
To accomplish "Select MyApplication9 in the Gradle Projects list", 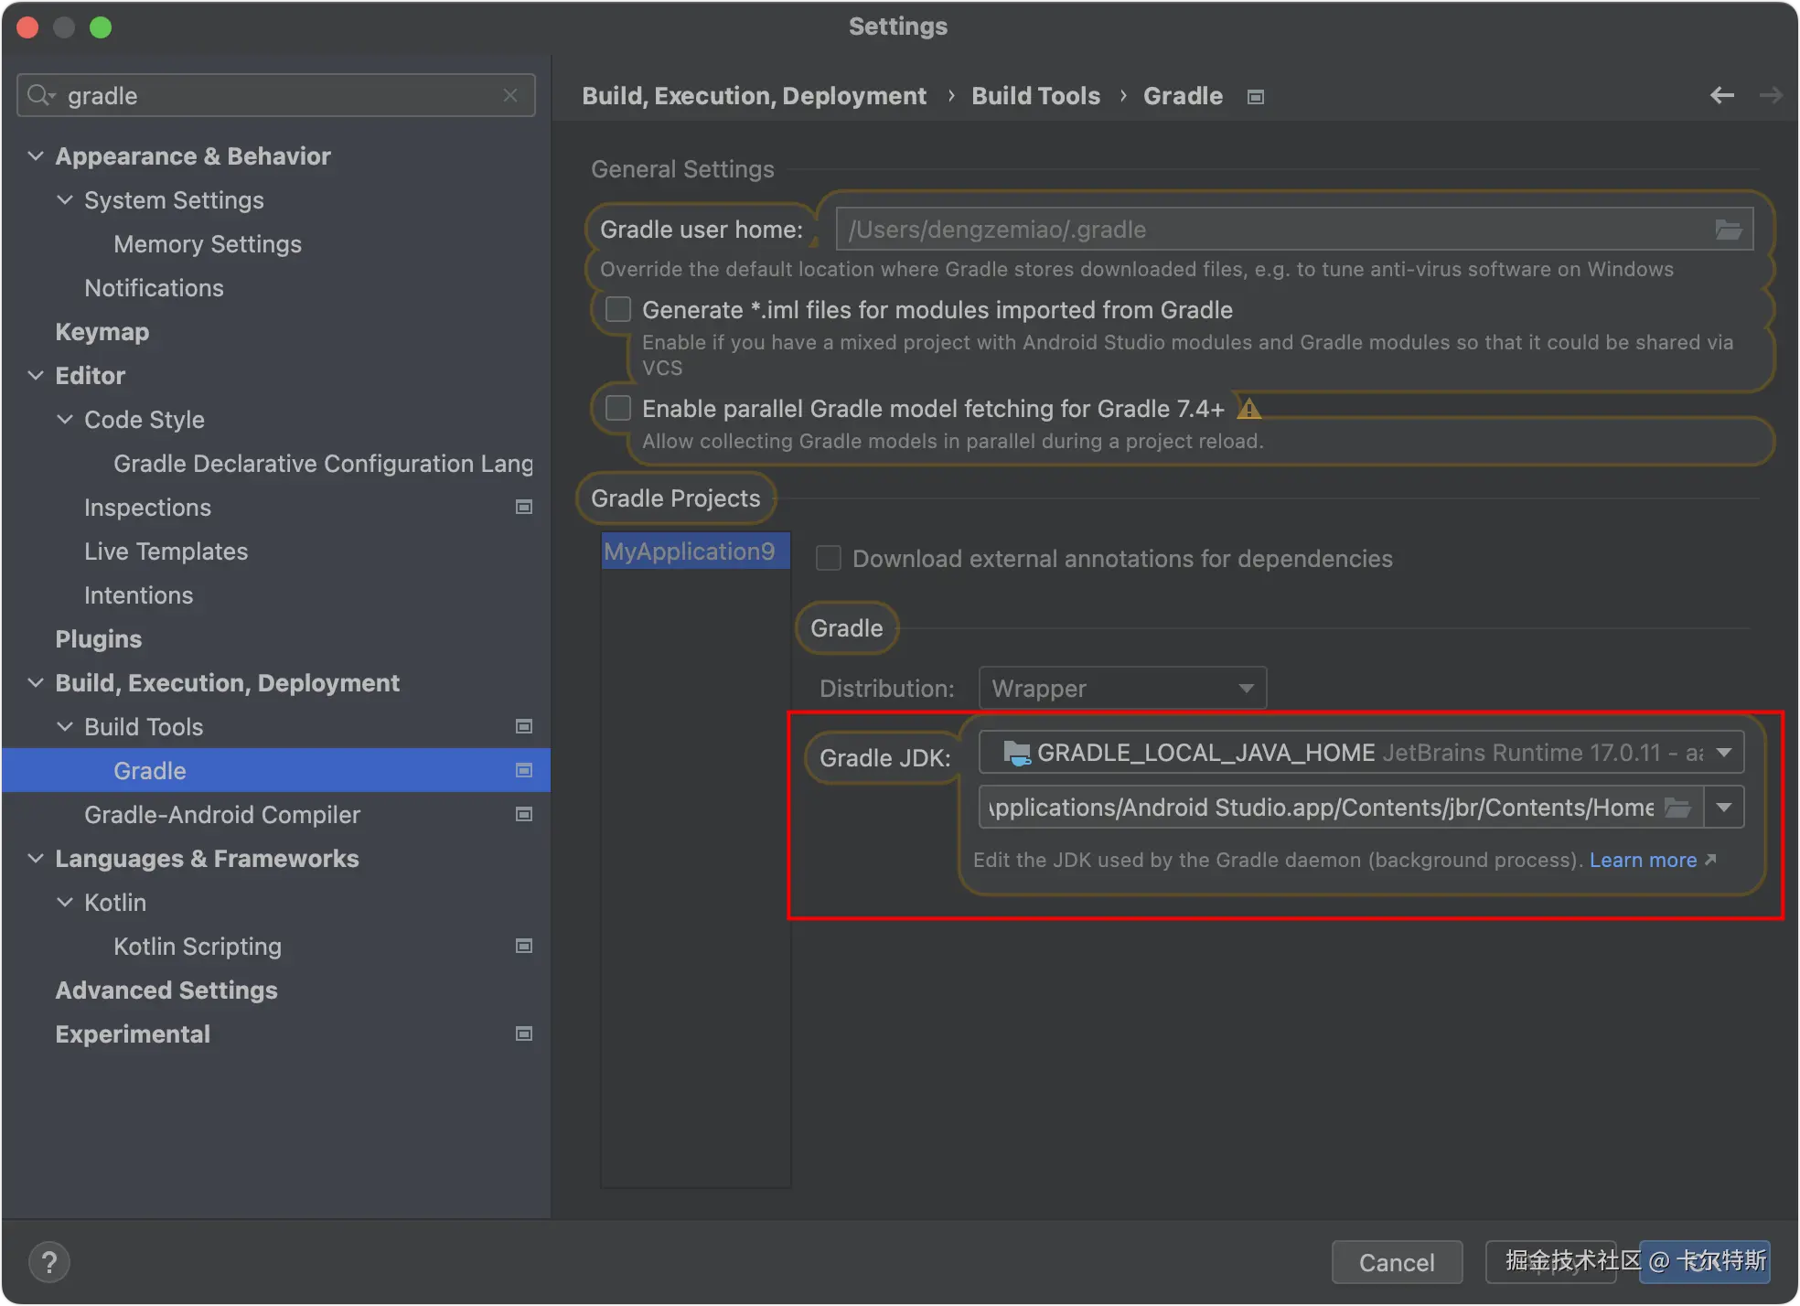I will pyautogui.click(x=690, y=551).
